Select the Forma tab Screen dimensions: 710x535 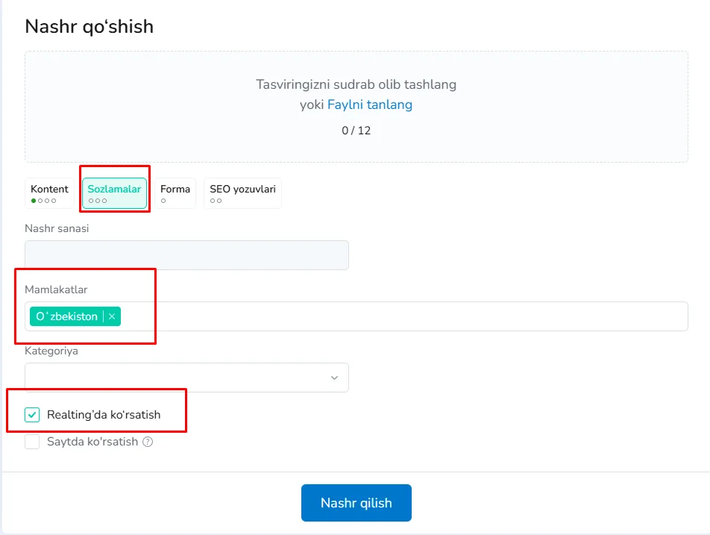point(175,189)
